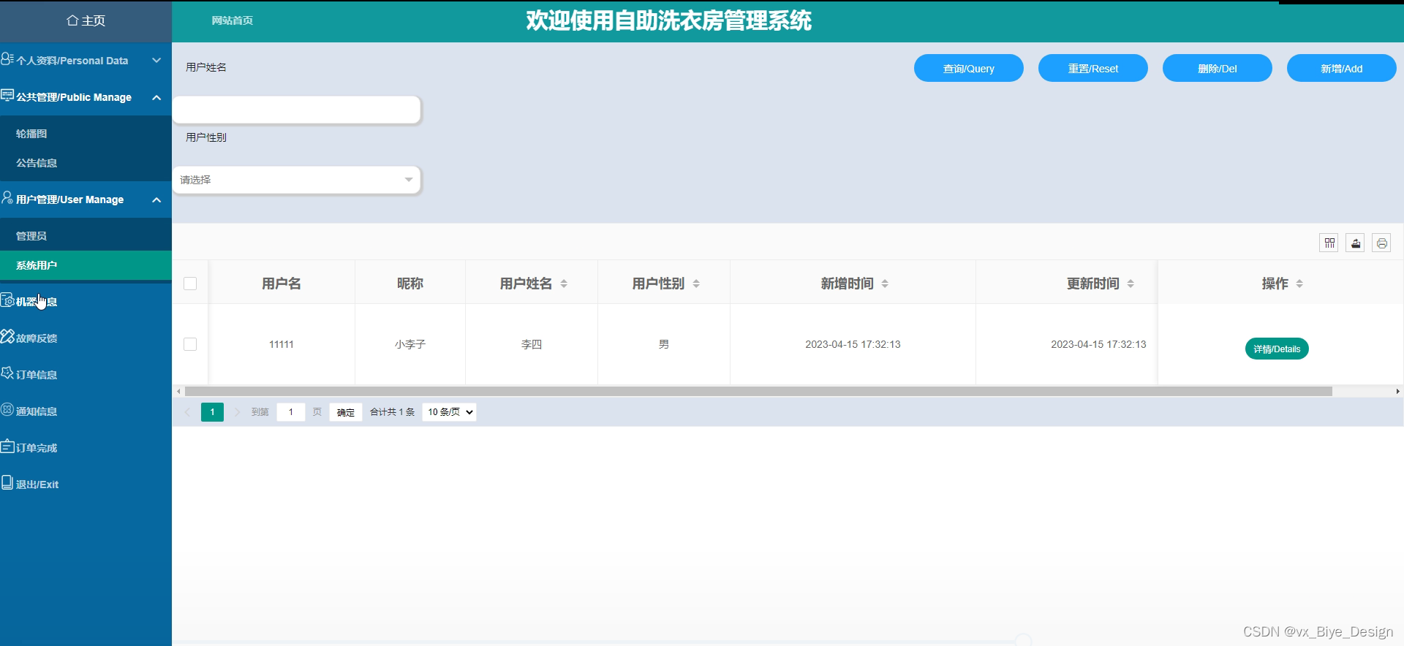Click the next page arrow
The image size is (1404, 646).
point(237,412)
